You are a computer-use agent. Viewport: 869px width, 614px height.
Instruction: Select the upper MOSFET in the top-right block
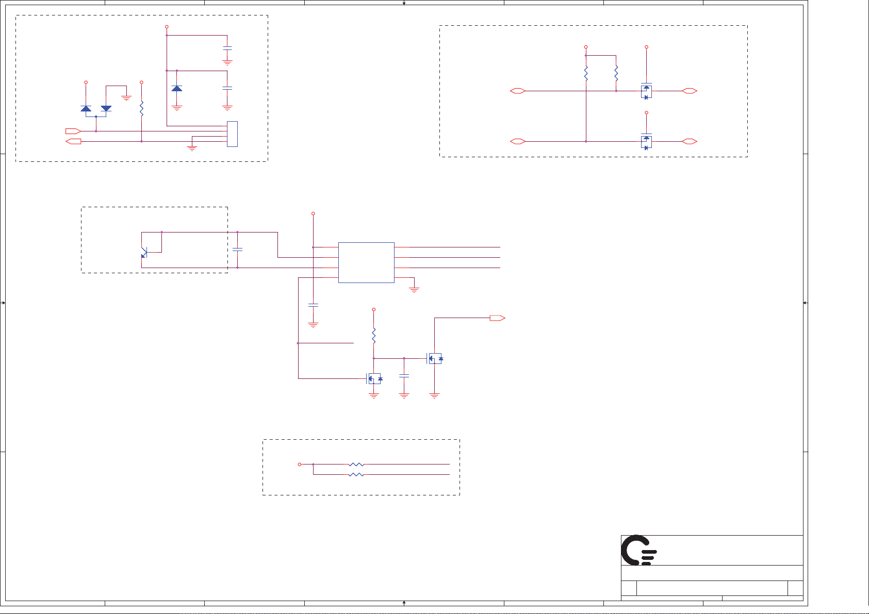(x=646, y=91)
